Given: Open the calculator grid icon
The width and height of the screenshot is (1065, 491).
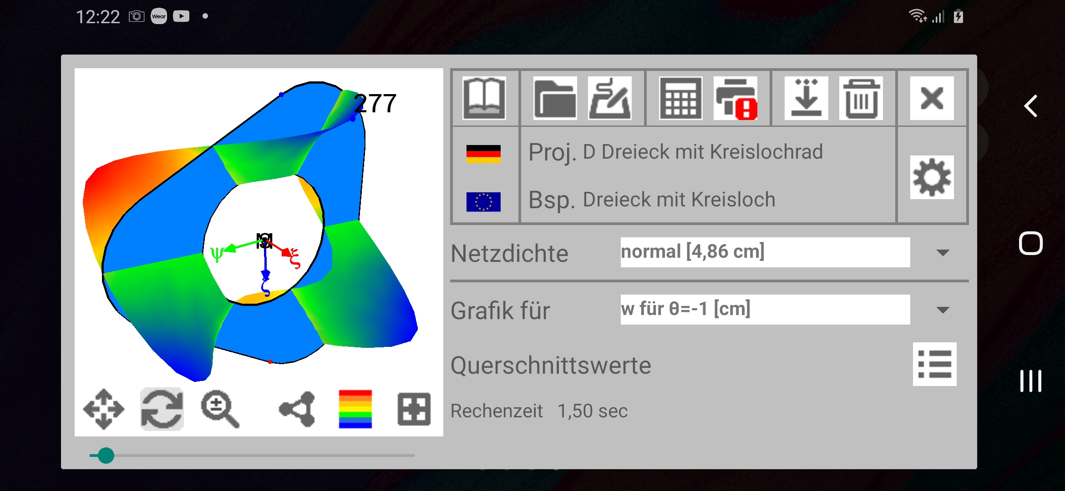Looking at the screenshot, I should point(680,98).
